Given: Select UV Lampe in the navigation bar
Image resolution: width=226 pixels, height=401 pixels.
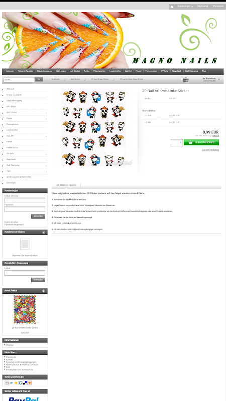Looking at the screenshot, I should [61, 71].
